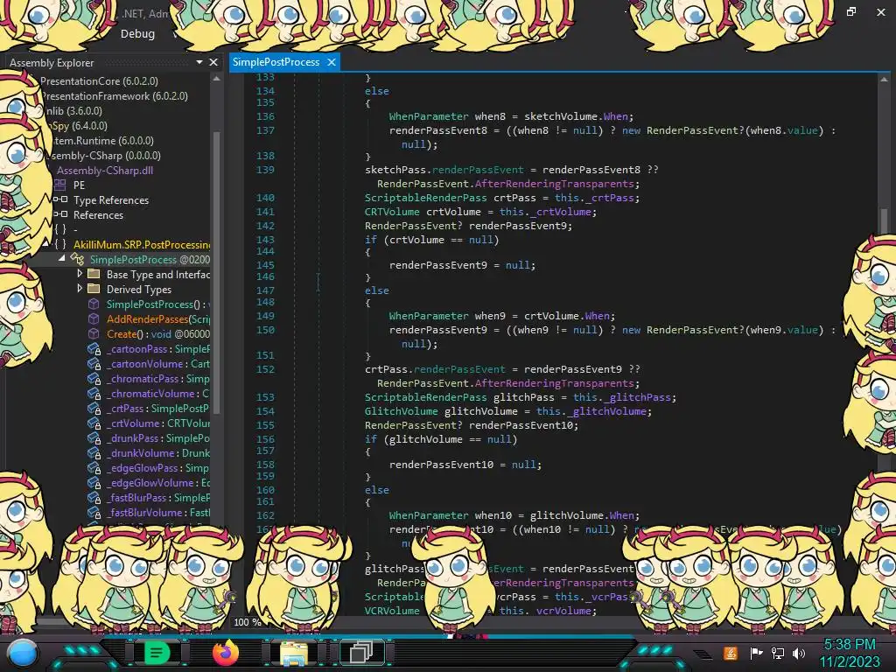Open the Firefox taskbar icon
This screenshot has height=672, width=896.
coord(226,652)
